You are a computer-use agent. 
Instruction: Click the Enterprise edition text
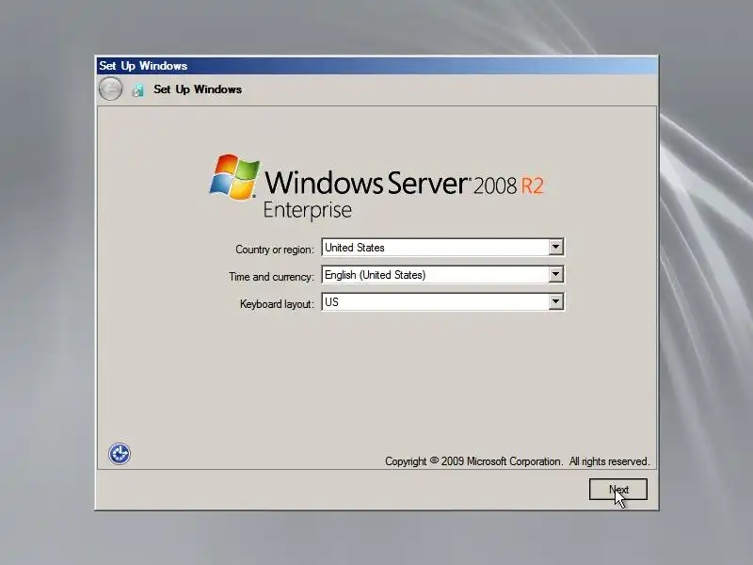coord(308,210)
